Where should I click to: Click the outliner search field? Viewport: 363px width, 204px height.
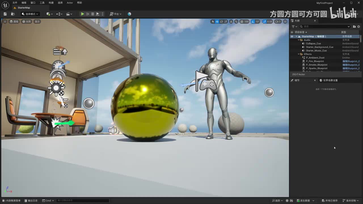[x=325, y=27]
